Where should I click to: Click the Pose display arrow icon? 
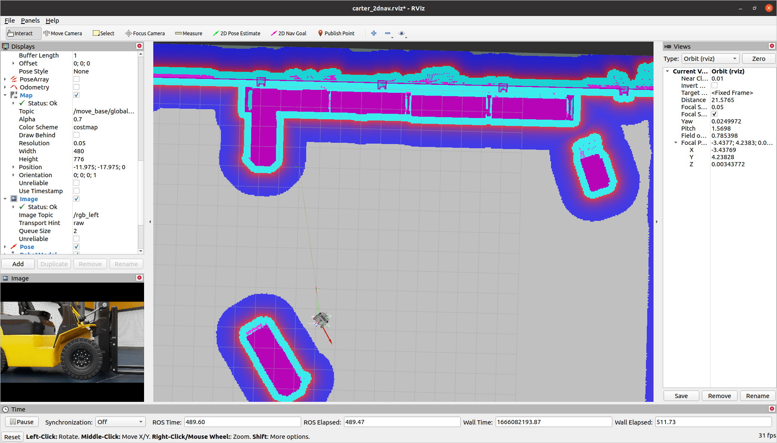point(14,247)
